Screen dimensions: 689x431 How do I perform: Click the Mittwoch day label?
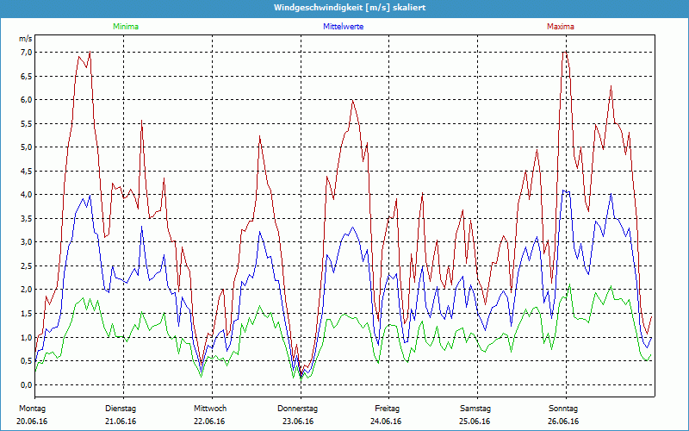(210, 409)
